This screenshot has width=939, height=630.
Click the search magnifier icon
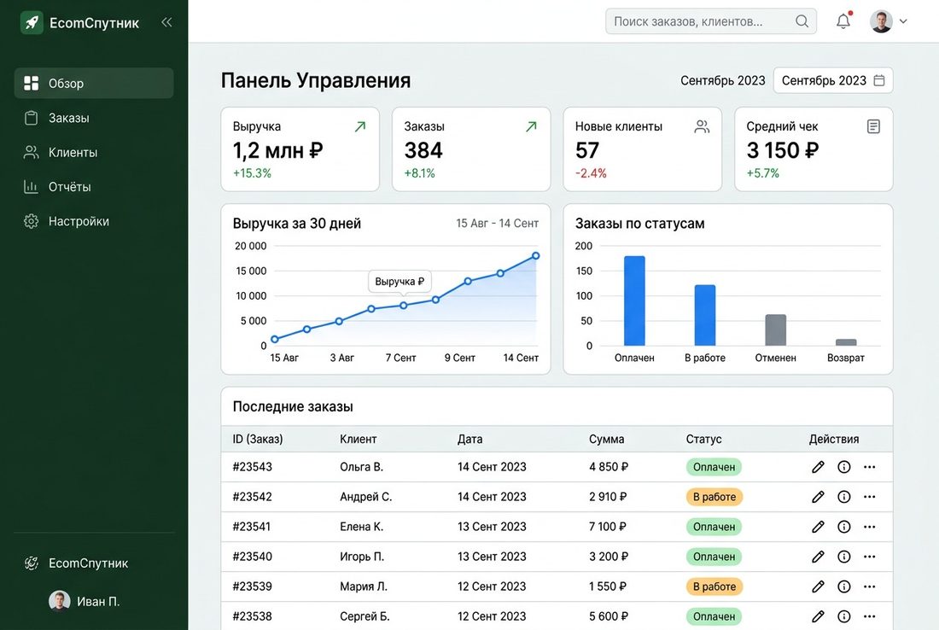click(802, 21)
